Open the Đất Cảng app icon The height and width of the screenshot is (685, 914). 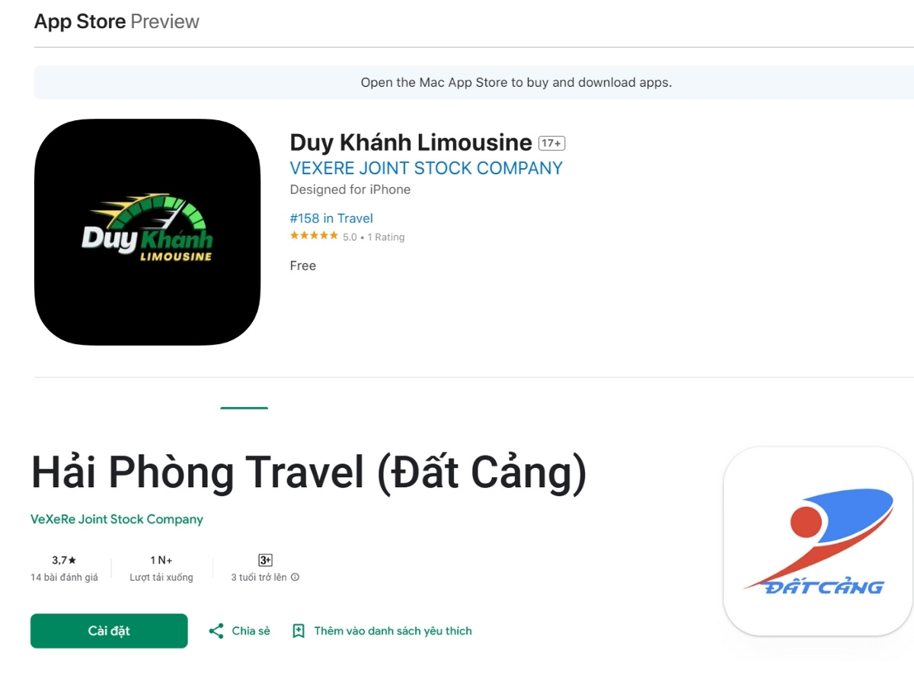click(818, 541)
